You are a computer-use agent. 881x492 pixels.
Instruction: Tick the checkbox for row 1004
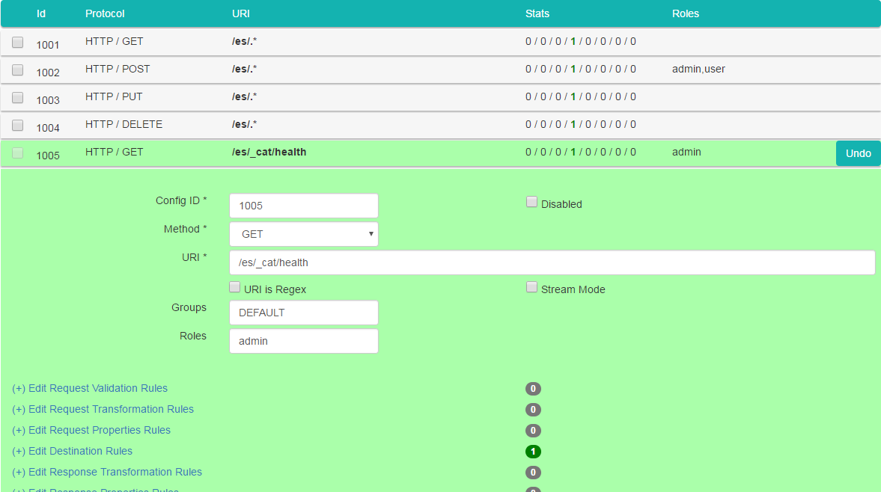tap(18, 126)
